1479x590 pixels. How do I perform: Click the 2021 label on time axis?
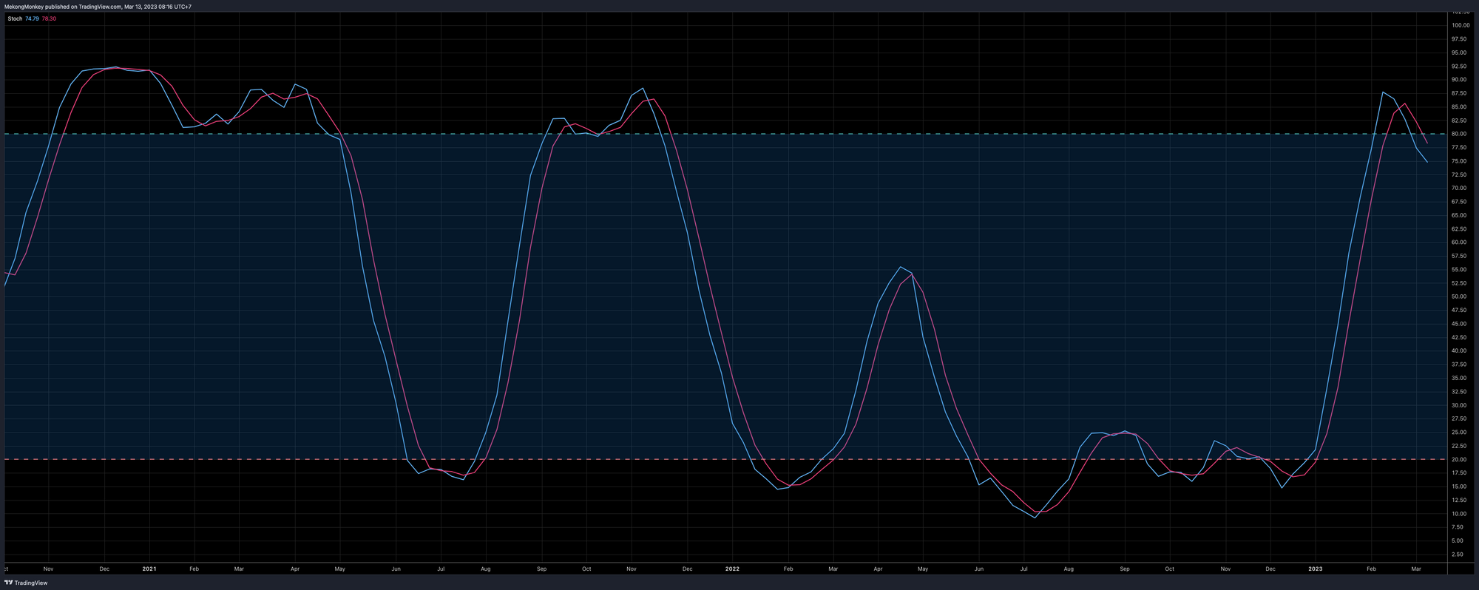point(149,569)
